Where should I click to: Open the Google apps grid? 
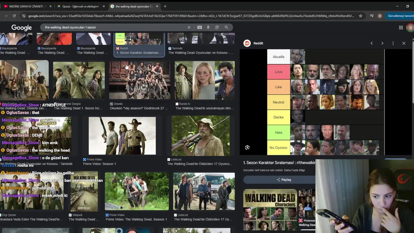tap(401, 28)
